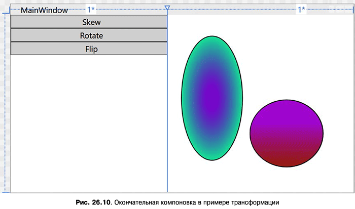Select the right column 1* size label

pos(301,9)
